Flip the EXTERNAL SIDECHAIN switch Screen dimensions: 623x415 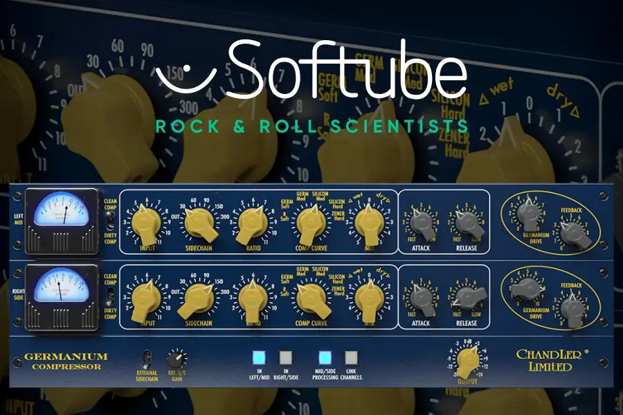click(x=147, y=358)
